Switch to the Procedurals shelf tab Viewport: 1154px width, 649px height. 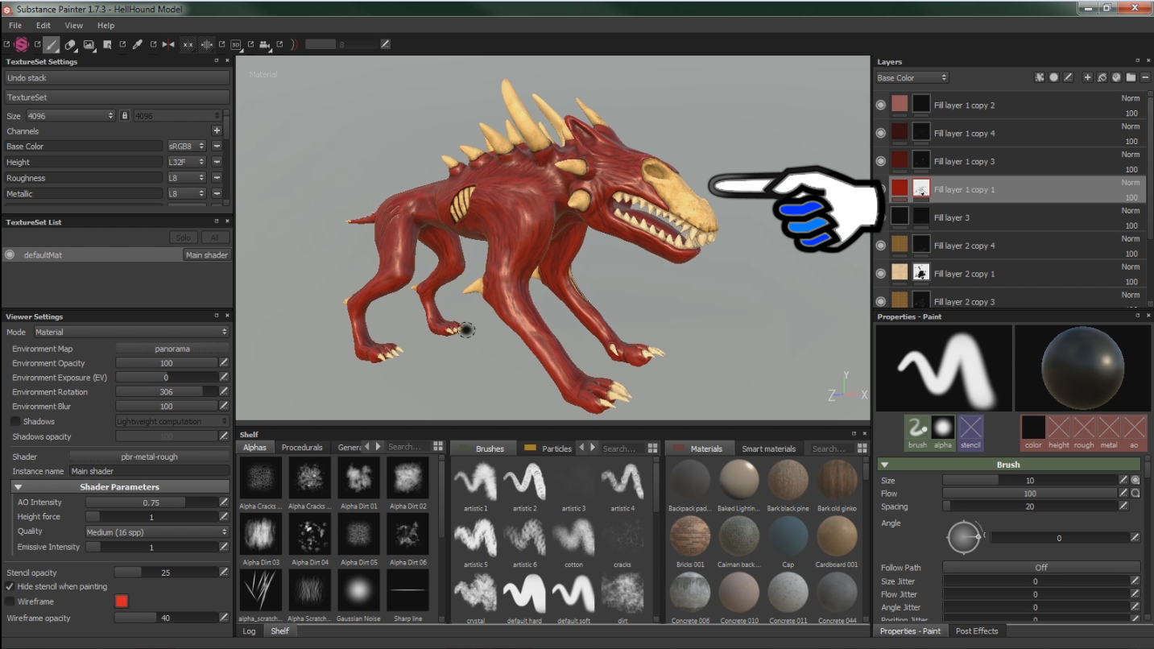coord(302,448)
